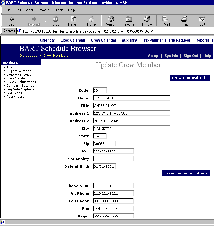Open the Favorites menu in the menu bar
This screenshot has width=214, height=226.
click(x=44, y=10)
